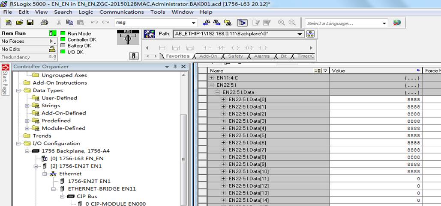Expand the EN11:4:C tag
441x206 pixels.
pos(212,78)
